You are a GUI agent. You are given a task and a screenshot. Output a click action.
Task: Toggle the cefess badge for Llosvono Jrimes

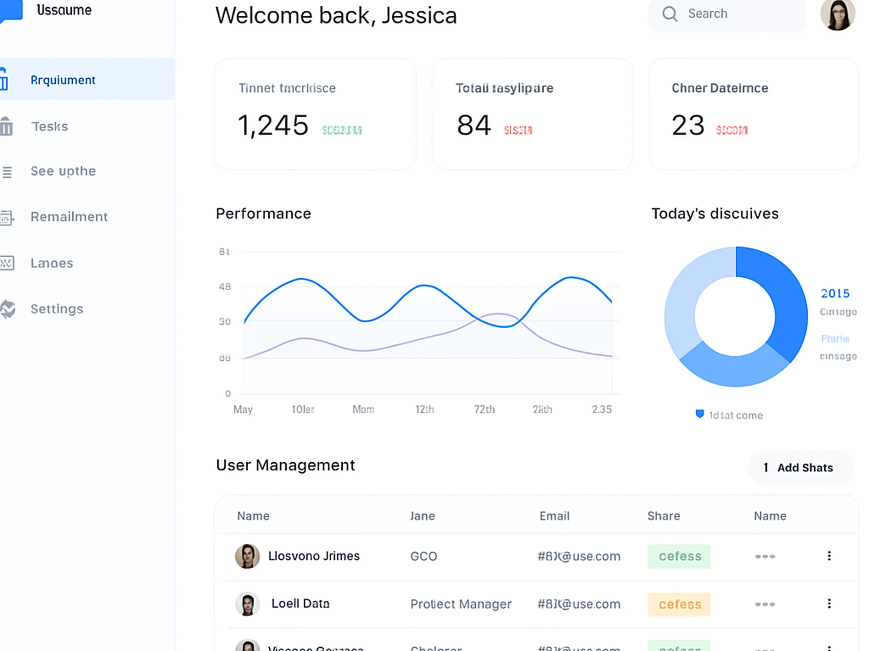pos(679,556)
